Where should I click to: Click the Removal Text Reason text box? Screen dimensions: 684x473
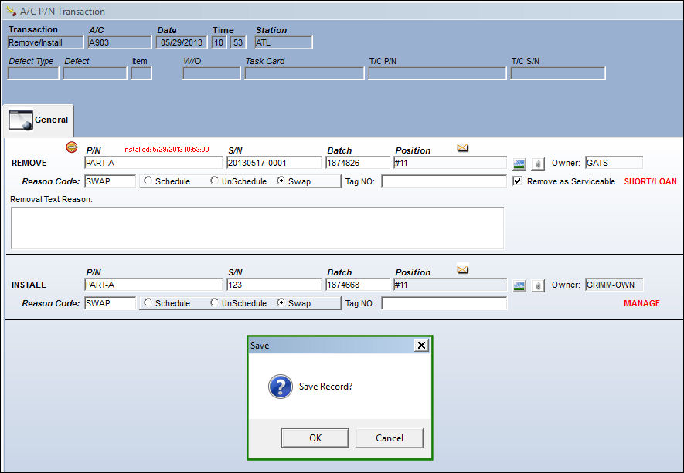click(257, 228)
